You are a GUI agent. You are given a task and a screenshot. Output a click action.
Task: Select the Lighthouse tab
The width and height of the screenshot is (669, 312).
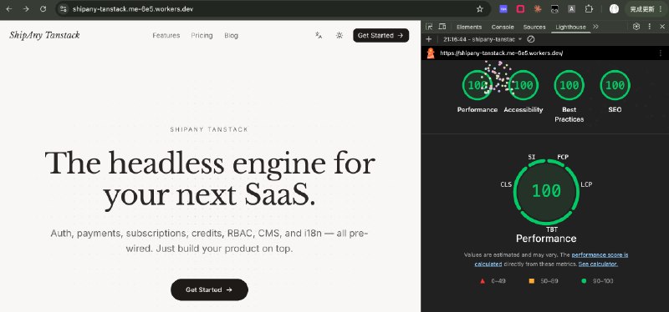pos(570,27)
